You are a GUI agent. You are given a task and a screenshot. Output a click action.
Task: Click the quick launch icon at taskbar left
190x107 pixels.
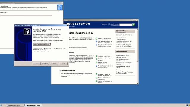[x=1, y=105]
